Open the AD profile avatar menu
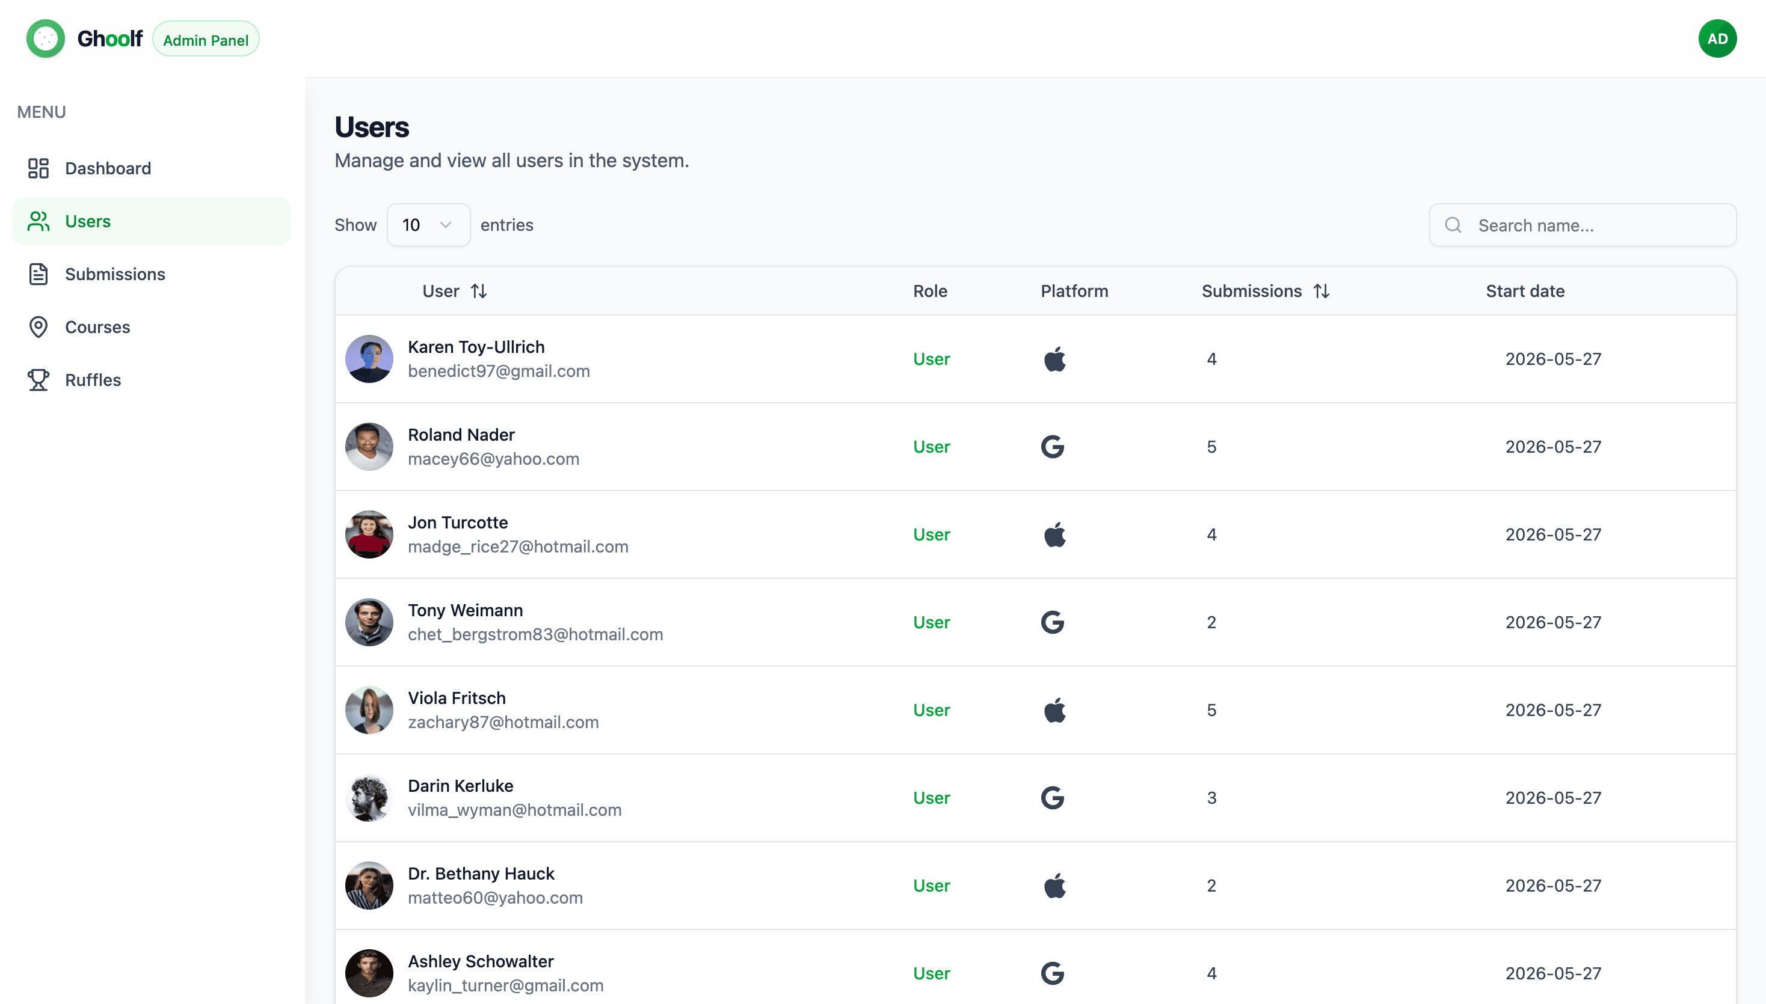Viewport: 1766px width, 1004px height. pyautogui.click(x=1717, y=38)
